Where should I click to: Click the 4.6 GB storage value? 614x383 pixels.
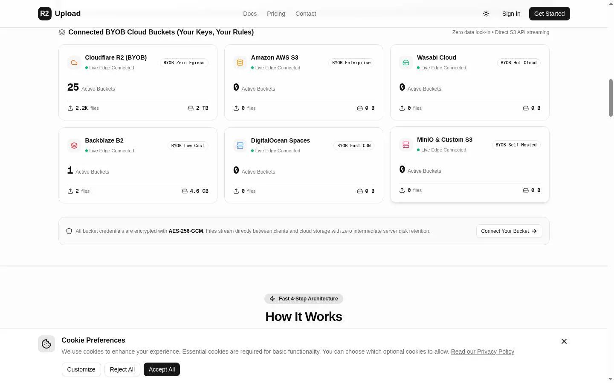click(x=199, y=191)
